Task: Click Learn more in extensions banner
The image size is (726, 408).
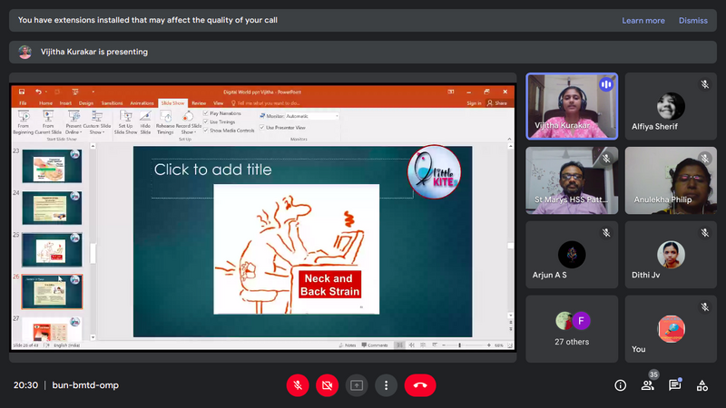Action: pyautogui.click(x=643, y=20)
